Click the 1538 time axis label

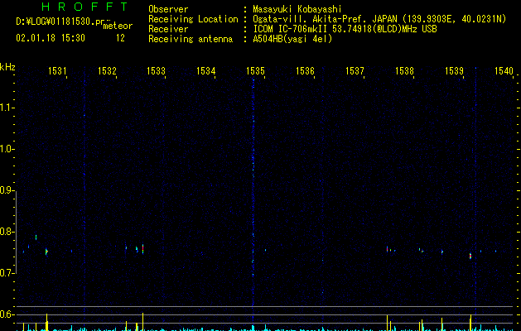point(405,71)
